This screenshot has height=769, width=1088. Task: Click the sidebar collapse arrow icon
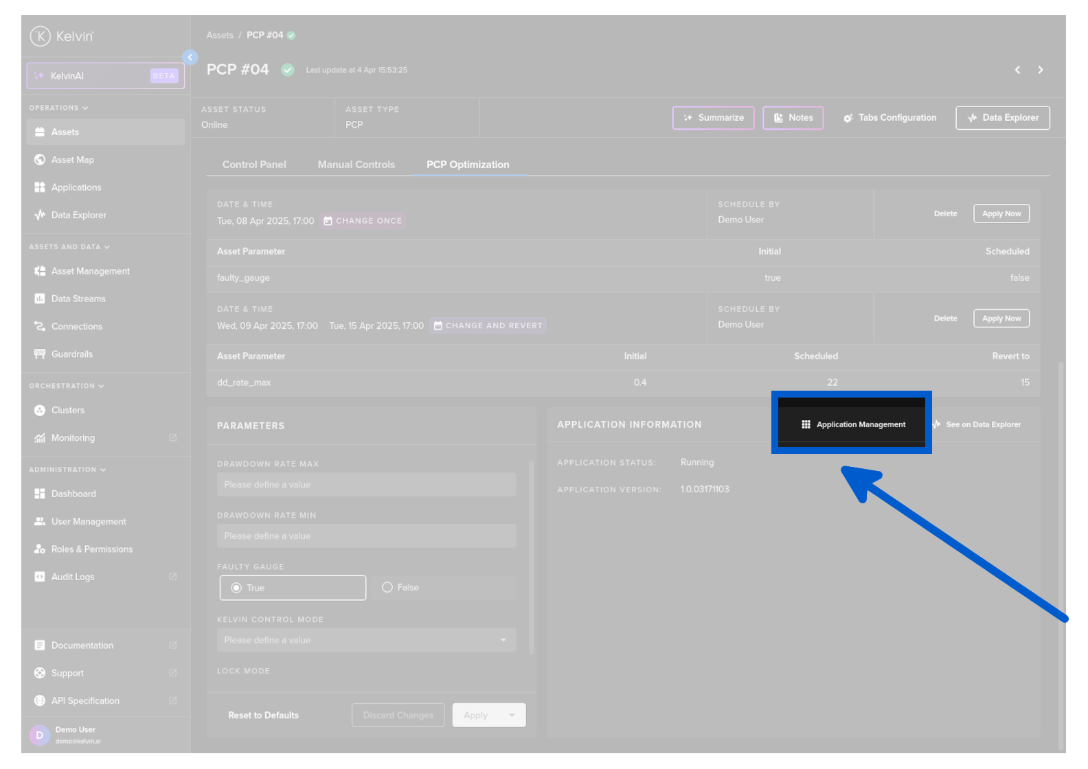tap(190, 57)
